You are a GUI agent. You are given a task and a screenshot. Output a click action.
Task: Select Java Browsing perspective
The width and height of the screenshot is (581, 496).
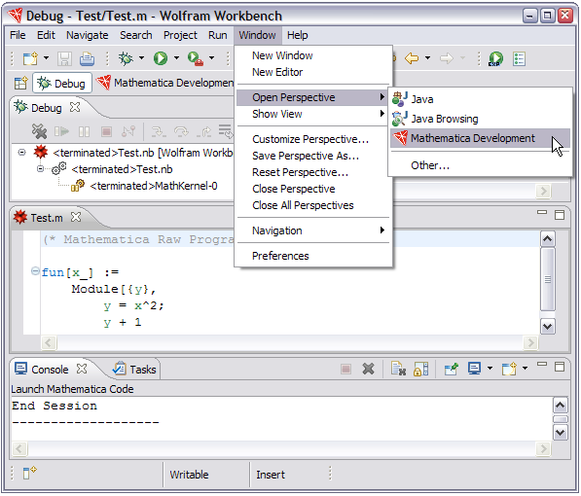pos(480,119)
